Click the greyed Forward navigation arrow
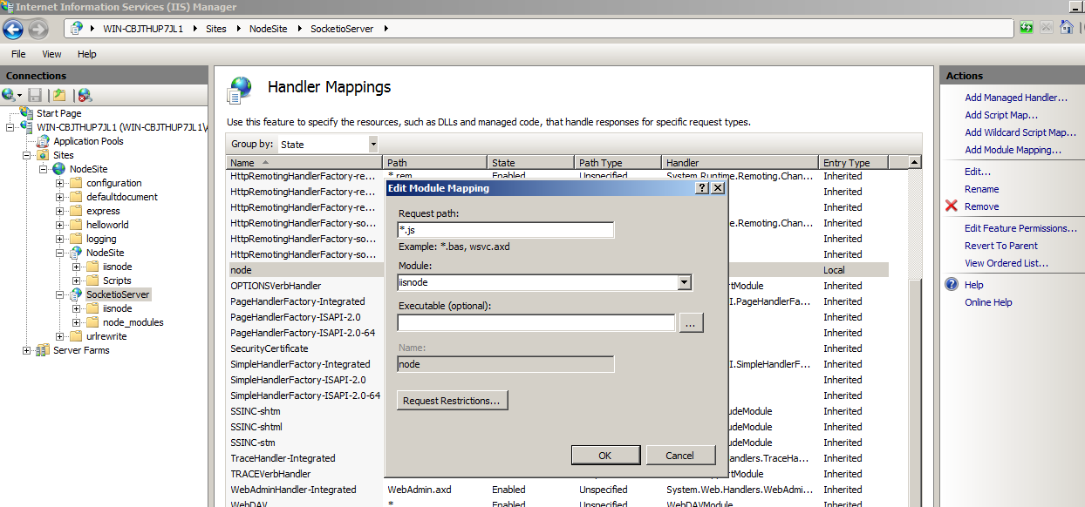Image resolution: width=1085 pixels, height=507 pixels. pos(38,29)
